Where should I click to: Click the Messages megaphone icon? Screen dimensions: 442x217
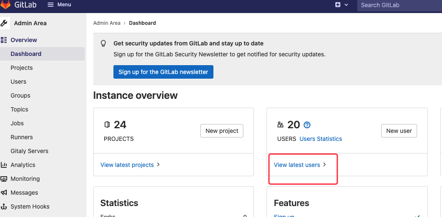pyautogui.click(x=4, y=193)
